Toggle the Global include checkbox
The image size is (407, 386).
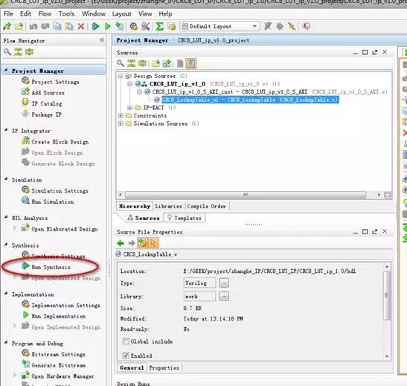(x=126, y=341)
